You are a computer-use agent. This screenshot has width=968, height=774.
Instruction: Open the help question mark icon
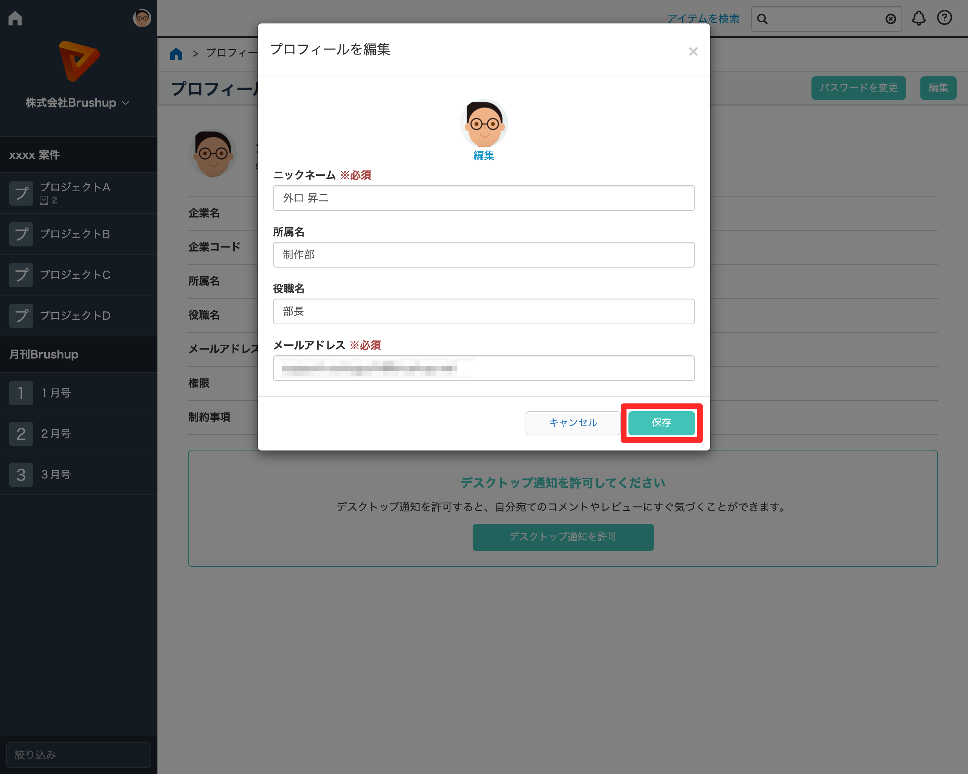(x=944, y=18)
